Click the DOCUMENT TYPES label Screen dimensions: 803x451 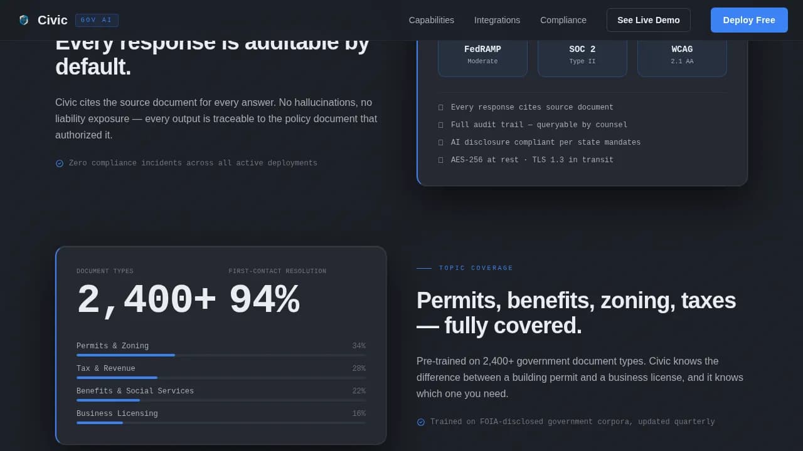105,271
